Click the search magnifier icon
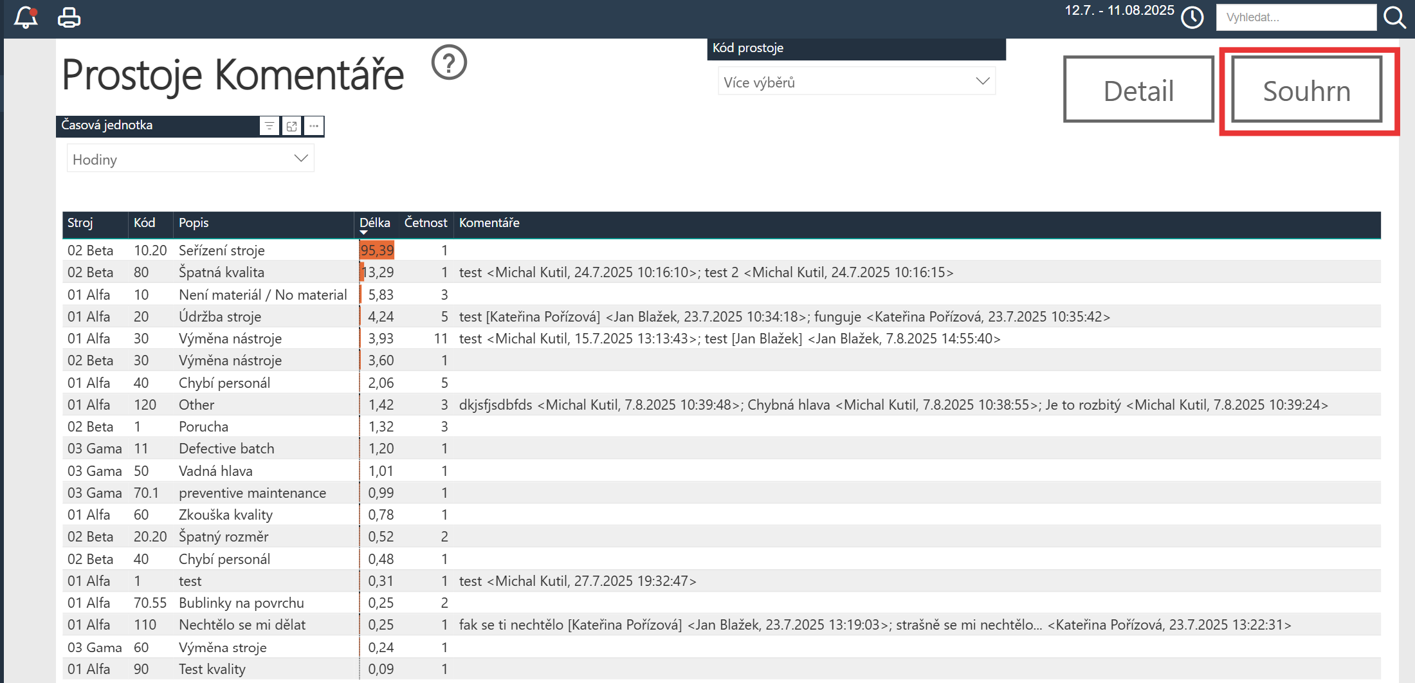The width and height of the screenshot is (1415, 683). point(1394,17)
